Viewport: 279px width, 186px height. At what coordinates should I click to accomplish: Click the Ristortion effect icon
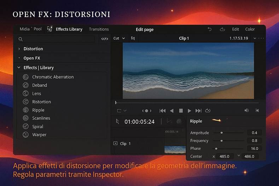[x=25, y=101]
